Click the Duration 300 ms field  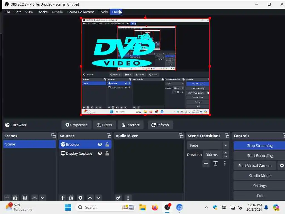[x=212, y=155]
